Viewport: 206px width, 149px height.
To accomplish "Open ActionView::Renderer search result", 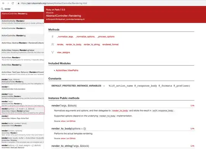I will pyautogui.click(x=23, y=59).
